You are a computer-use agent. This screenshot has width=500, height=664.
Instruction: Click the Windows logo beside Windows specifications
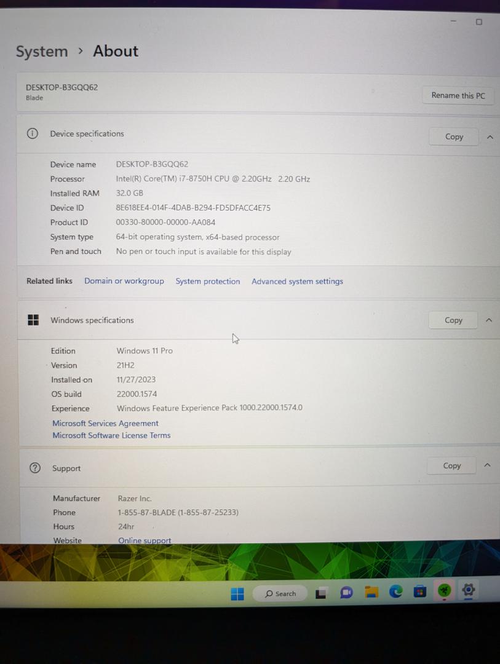(33, 320)
